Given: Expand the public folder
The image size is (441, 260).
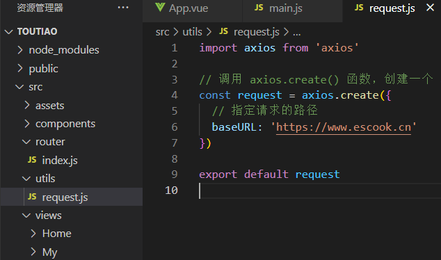Looking at the screenshot, I should click(20, 68).
